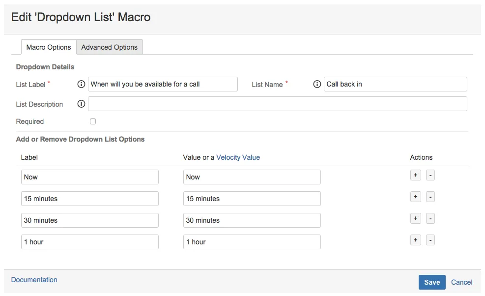Viewport: 485px width, 296px height.
Task: Cancel editing the macro
Action: 461,282
